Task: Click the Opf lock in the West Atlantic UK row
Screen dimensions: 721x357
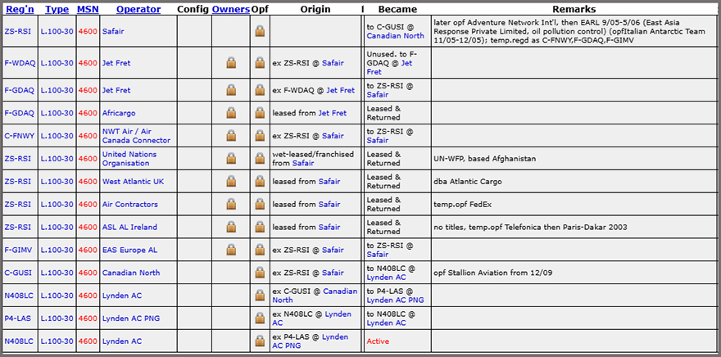Action: point(260,182)
